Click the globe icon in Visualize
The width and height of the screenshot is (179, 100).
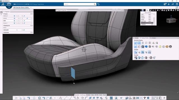point(139,58)
